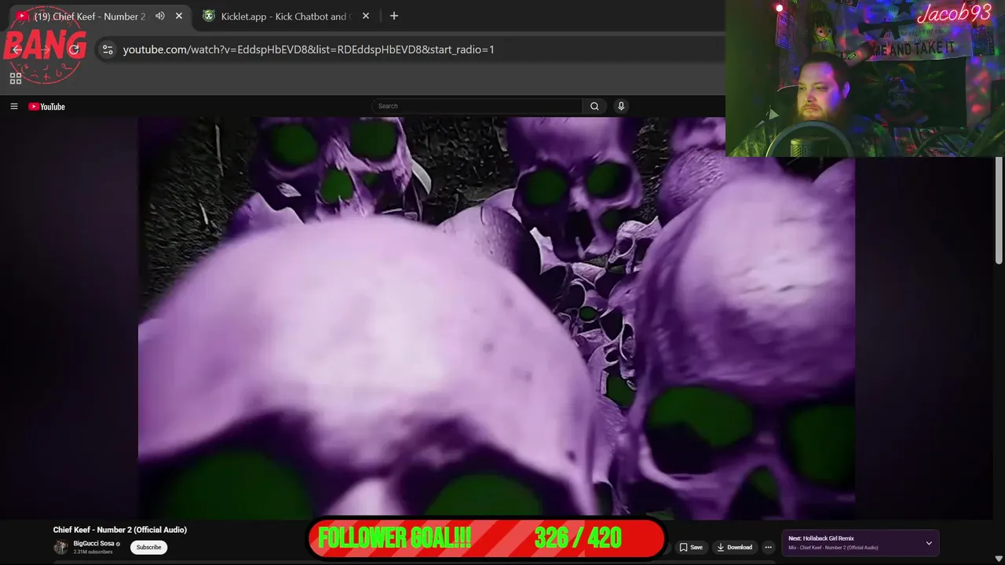Download the Chief Keef video
The image size is (1005, 565).
(x=735, y=548)
